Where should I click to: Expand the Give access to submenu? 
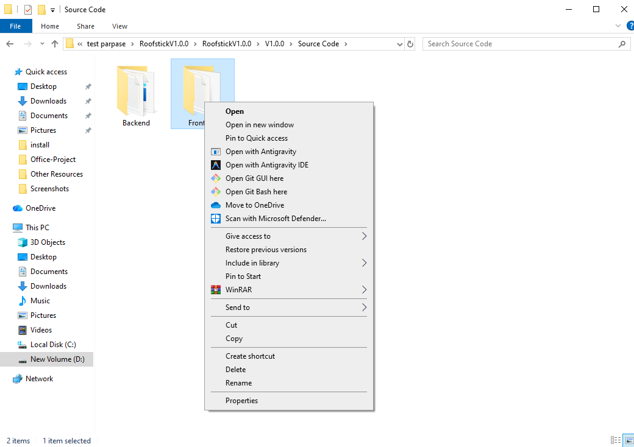pyautogui.click(x=364, y=236)
